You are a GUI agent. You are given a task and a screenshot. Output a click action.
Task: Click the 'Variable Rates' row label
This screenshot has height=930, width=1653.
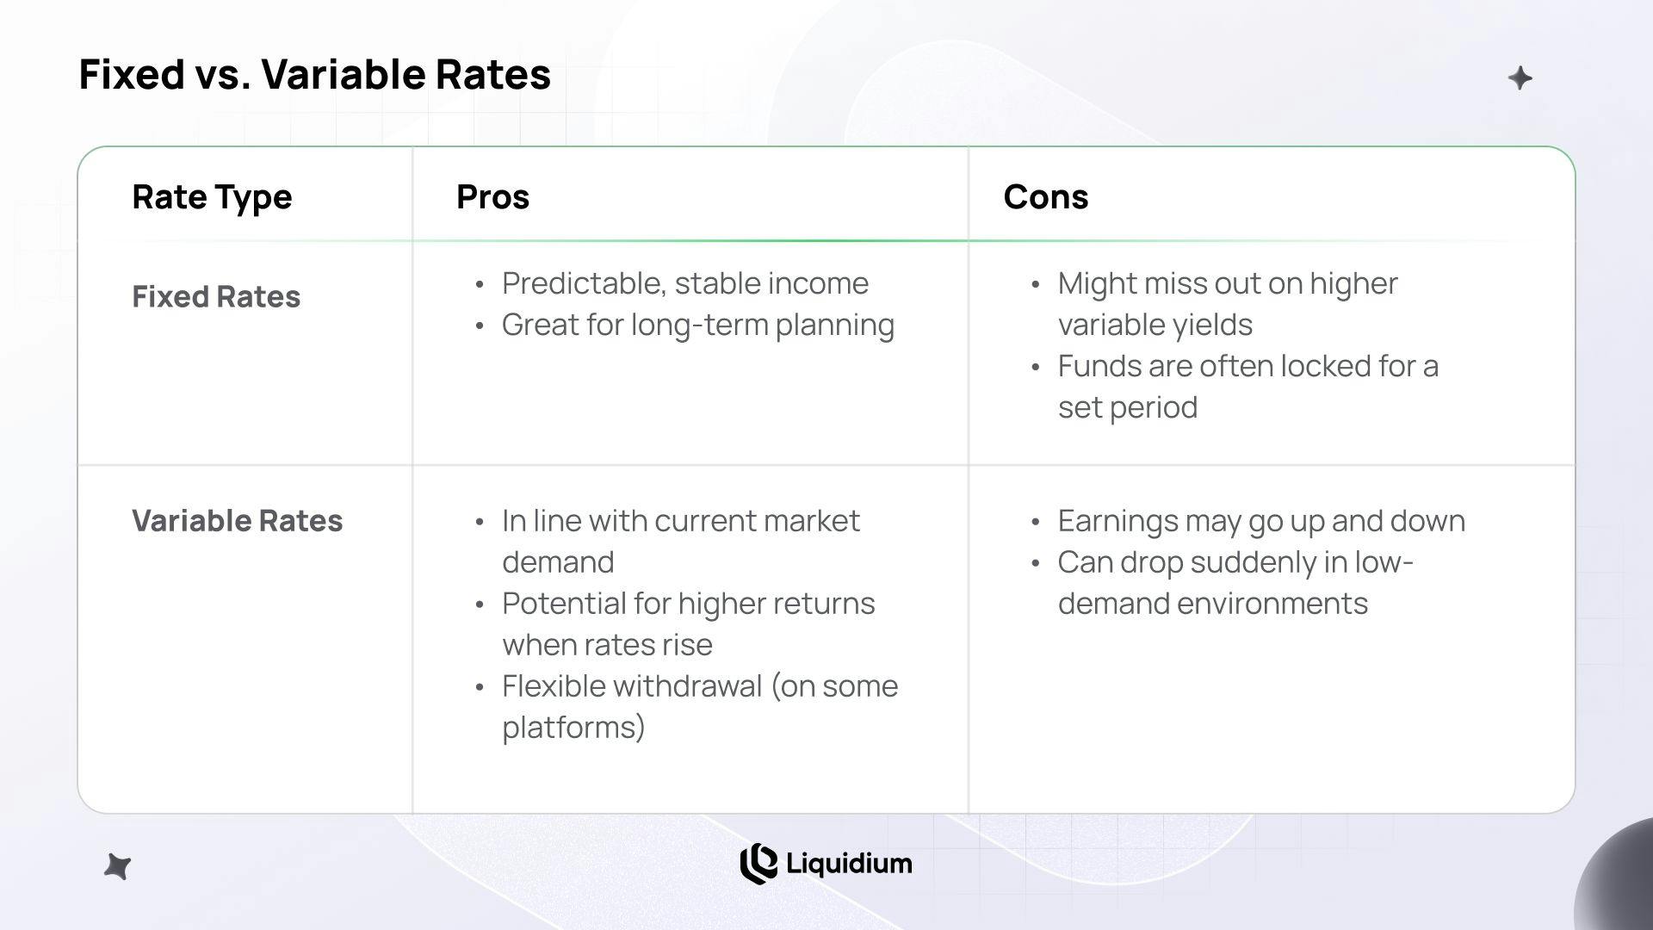pyautogui.click(x=237, y=520)
